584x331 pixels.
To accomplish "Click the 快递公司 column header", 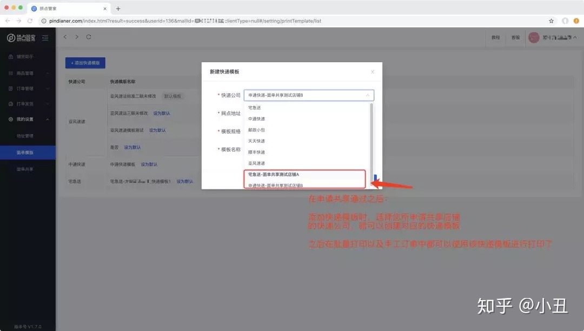I will tap(77, 82).
